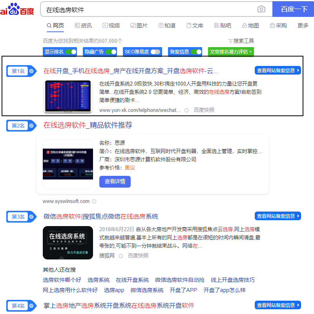Click the www.yun-xk.com/telphone/wechat URL
The height and width of the screenshot is (314, 314).
point(140,110)
